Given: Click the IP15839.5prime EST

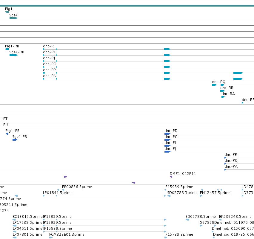Looking at the screenshot, I should click(x=105, y=220).
